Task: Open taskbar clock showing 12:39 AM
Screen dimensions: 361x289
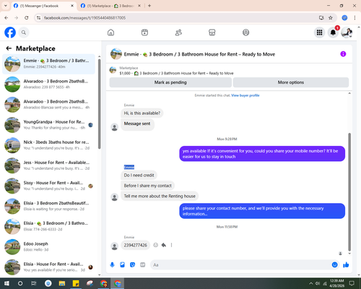Action: (336, 283)
